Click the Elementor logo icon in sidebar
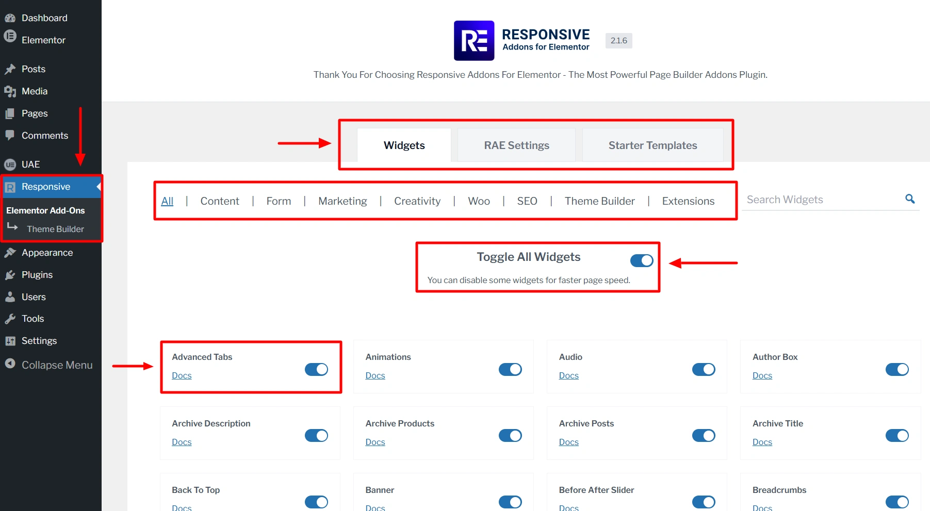This screenshot has height=511, width=930. [10, 36]
